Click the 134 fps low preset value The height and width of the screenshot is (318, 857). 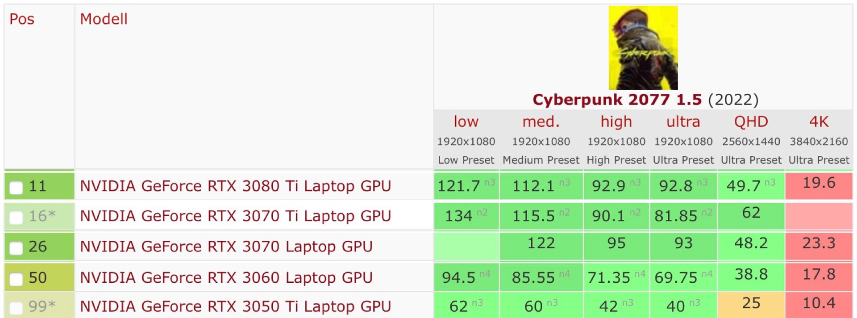(459, 216)
